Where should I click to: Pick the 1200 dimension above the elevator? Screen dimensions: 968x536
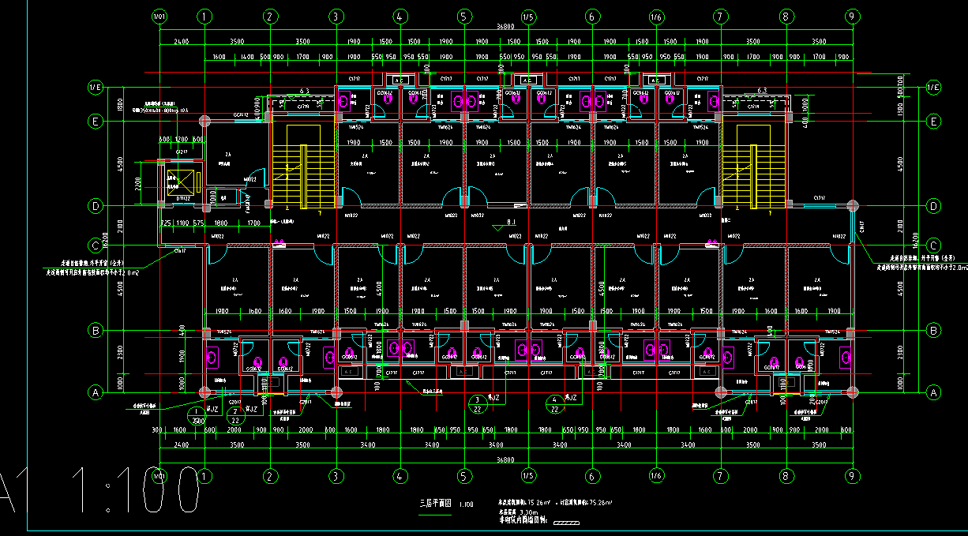click(x=182, y=139)
